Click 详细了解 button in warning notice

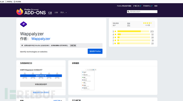tap(73, 45)
